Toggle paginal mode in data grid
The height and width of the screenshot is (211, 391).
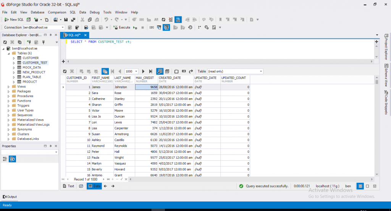click(x=105, y=71)
